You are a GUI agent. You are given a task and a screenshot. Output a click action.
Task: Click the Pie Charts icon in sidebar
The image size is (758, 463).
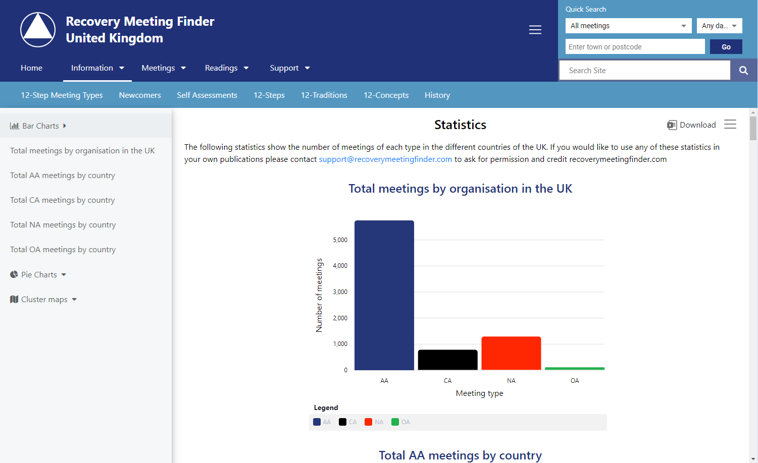(14, 275)
